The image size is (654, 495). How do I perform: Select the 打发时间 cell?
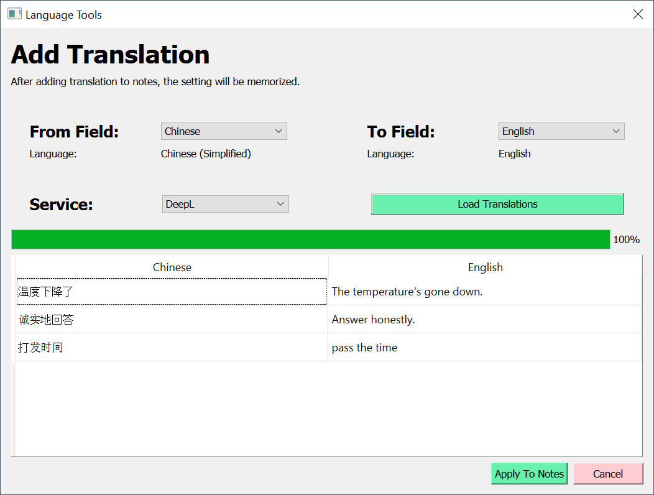tap(172, 348)
